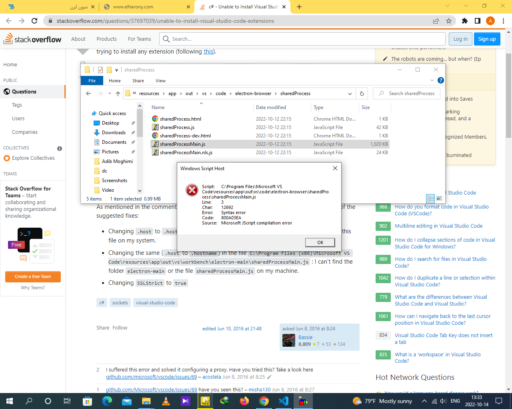Toggle Explorer properties checkmark quick-access button

click(x=100, y=70)
